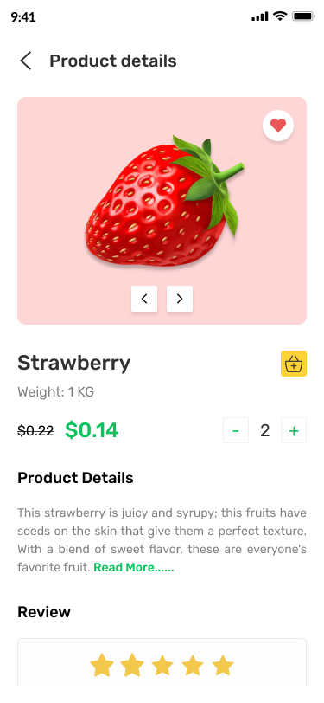The width and height of the screenshot is (324, 703).
Task: Expand description via Read More link
Action: coord(134,568)
